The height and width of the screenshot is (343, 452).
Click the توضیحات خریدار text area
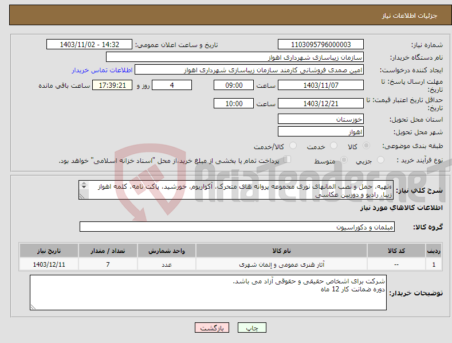(208, 293)
